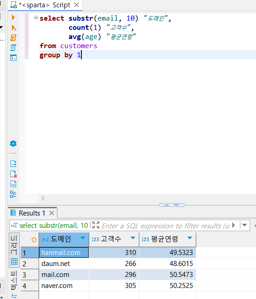Image resolution: width=256 pixels, height=299 pixels.
Task: Run the SQL script icon
Action: coord(13,38)
